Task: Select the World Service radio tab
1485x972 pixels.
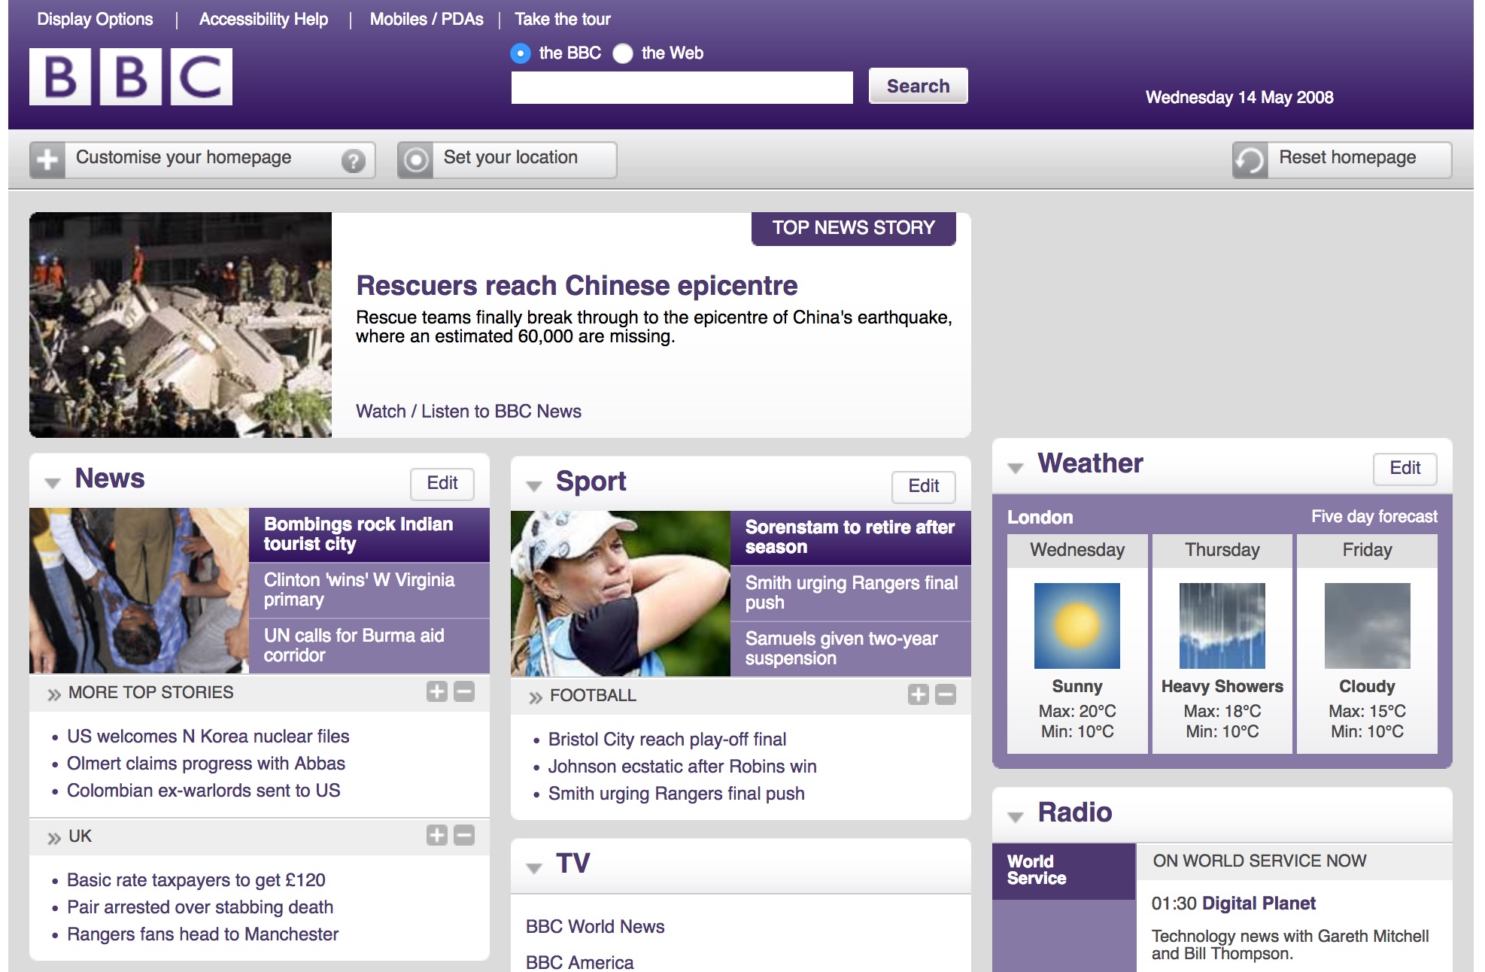Action: click(x=1064, y=870)
